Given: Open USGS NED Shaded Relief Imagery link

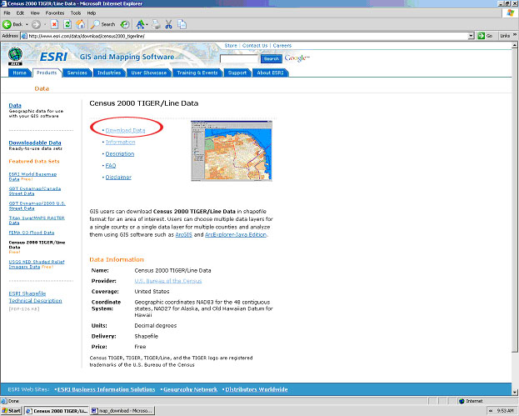Looking at the screenshot, I should pos(37,264).
